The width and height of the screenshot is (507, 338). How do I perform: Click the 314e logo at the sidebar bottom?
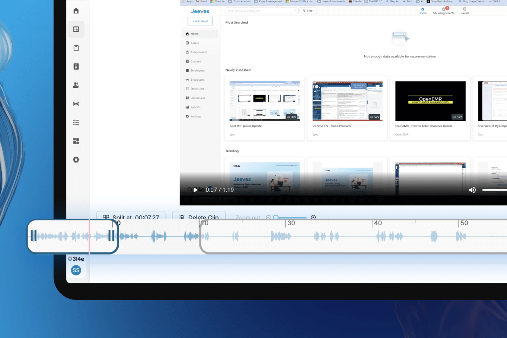tap(76, 259)
